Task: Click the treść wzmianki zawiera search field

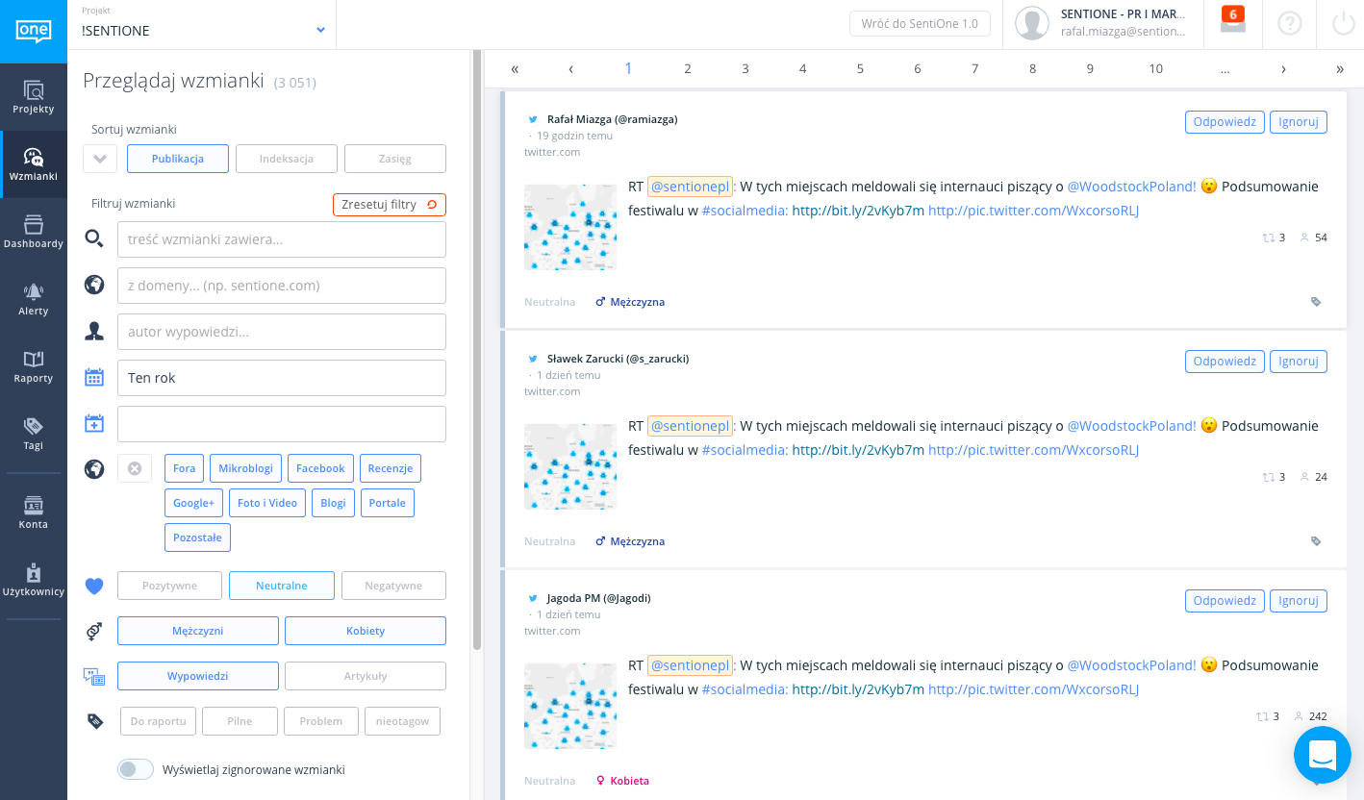Action: coord(282,239)
